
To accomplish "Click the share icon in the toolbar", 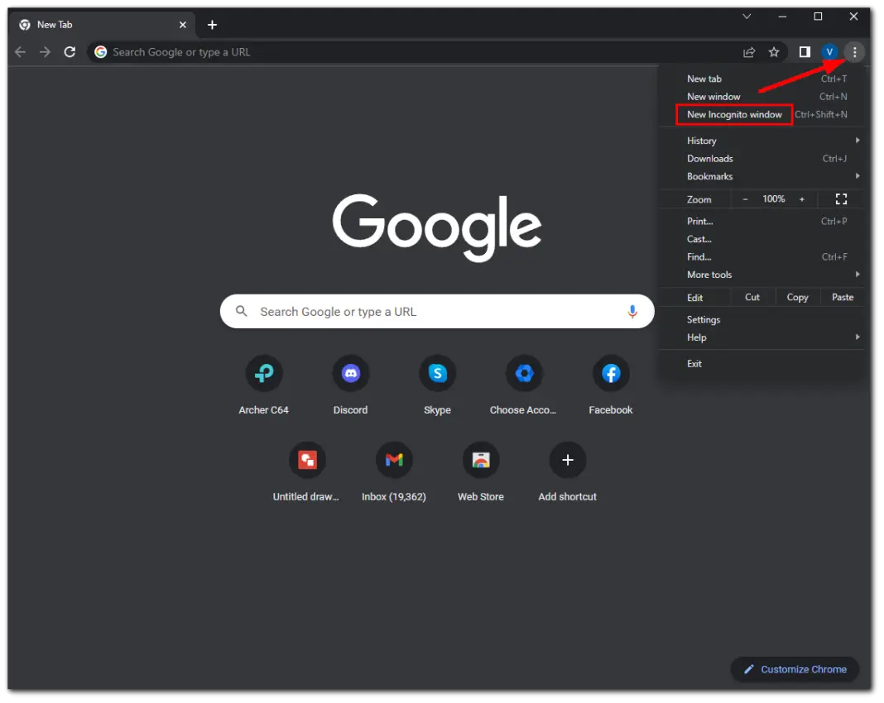I will click(x=748, y=51).
